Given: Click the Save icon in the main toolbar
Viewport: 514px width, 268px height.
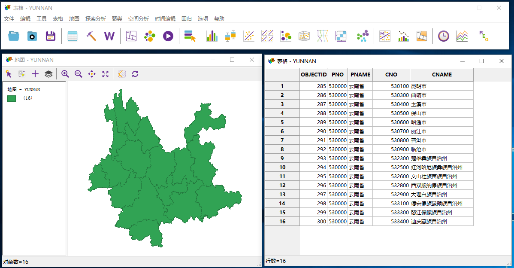Looking at the screenshot, I should coord(51,36).
